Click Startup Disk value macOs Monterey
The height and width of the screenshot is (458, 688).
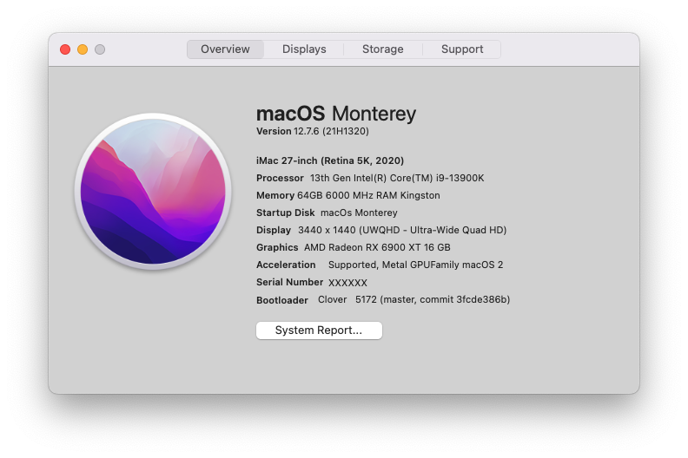point(359,213)
